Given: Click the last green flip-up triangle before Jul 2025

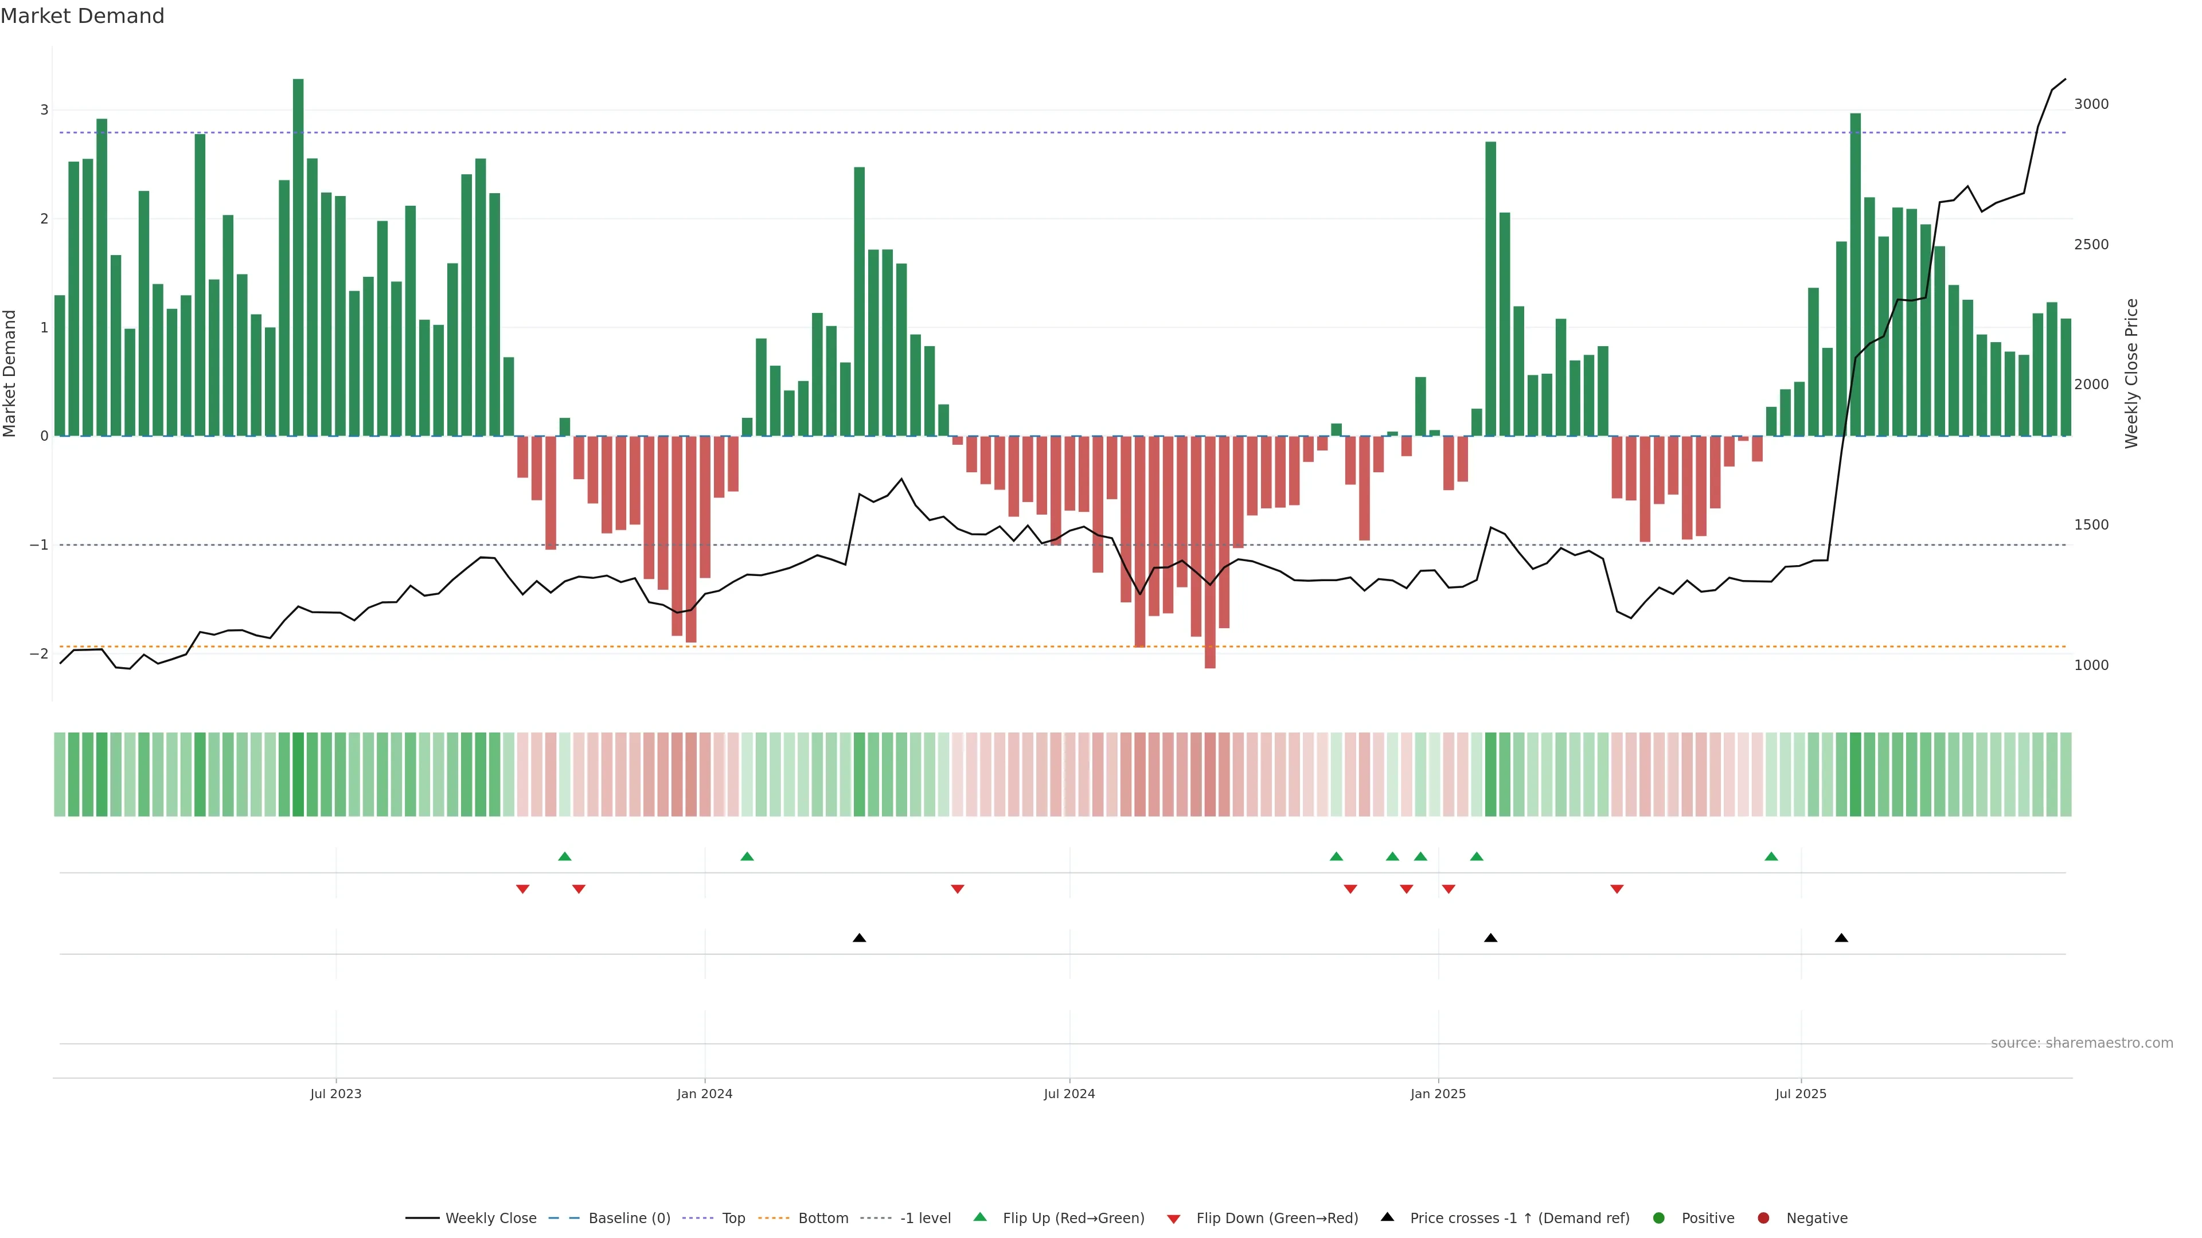Looking at the screenshot, I should (x=1771, y=856).
